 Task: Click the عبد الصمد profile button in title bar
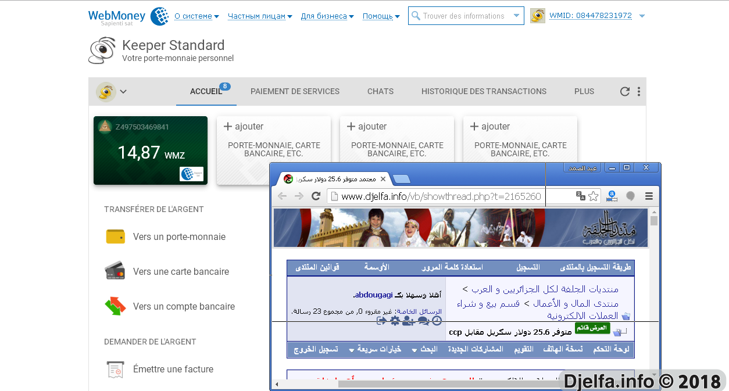[x=582, y=167]
